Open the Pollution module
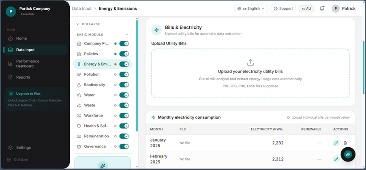The height and width of the screenshot is (170, 366). 92,74
